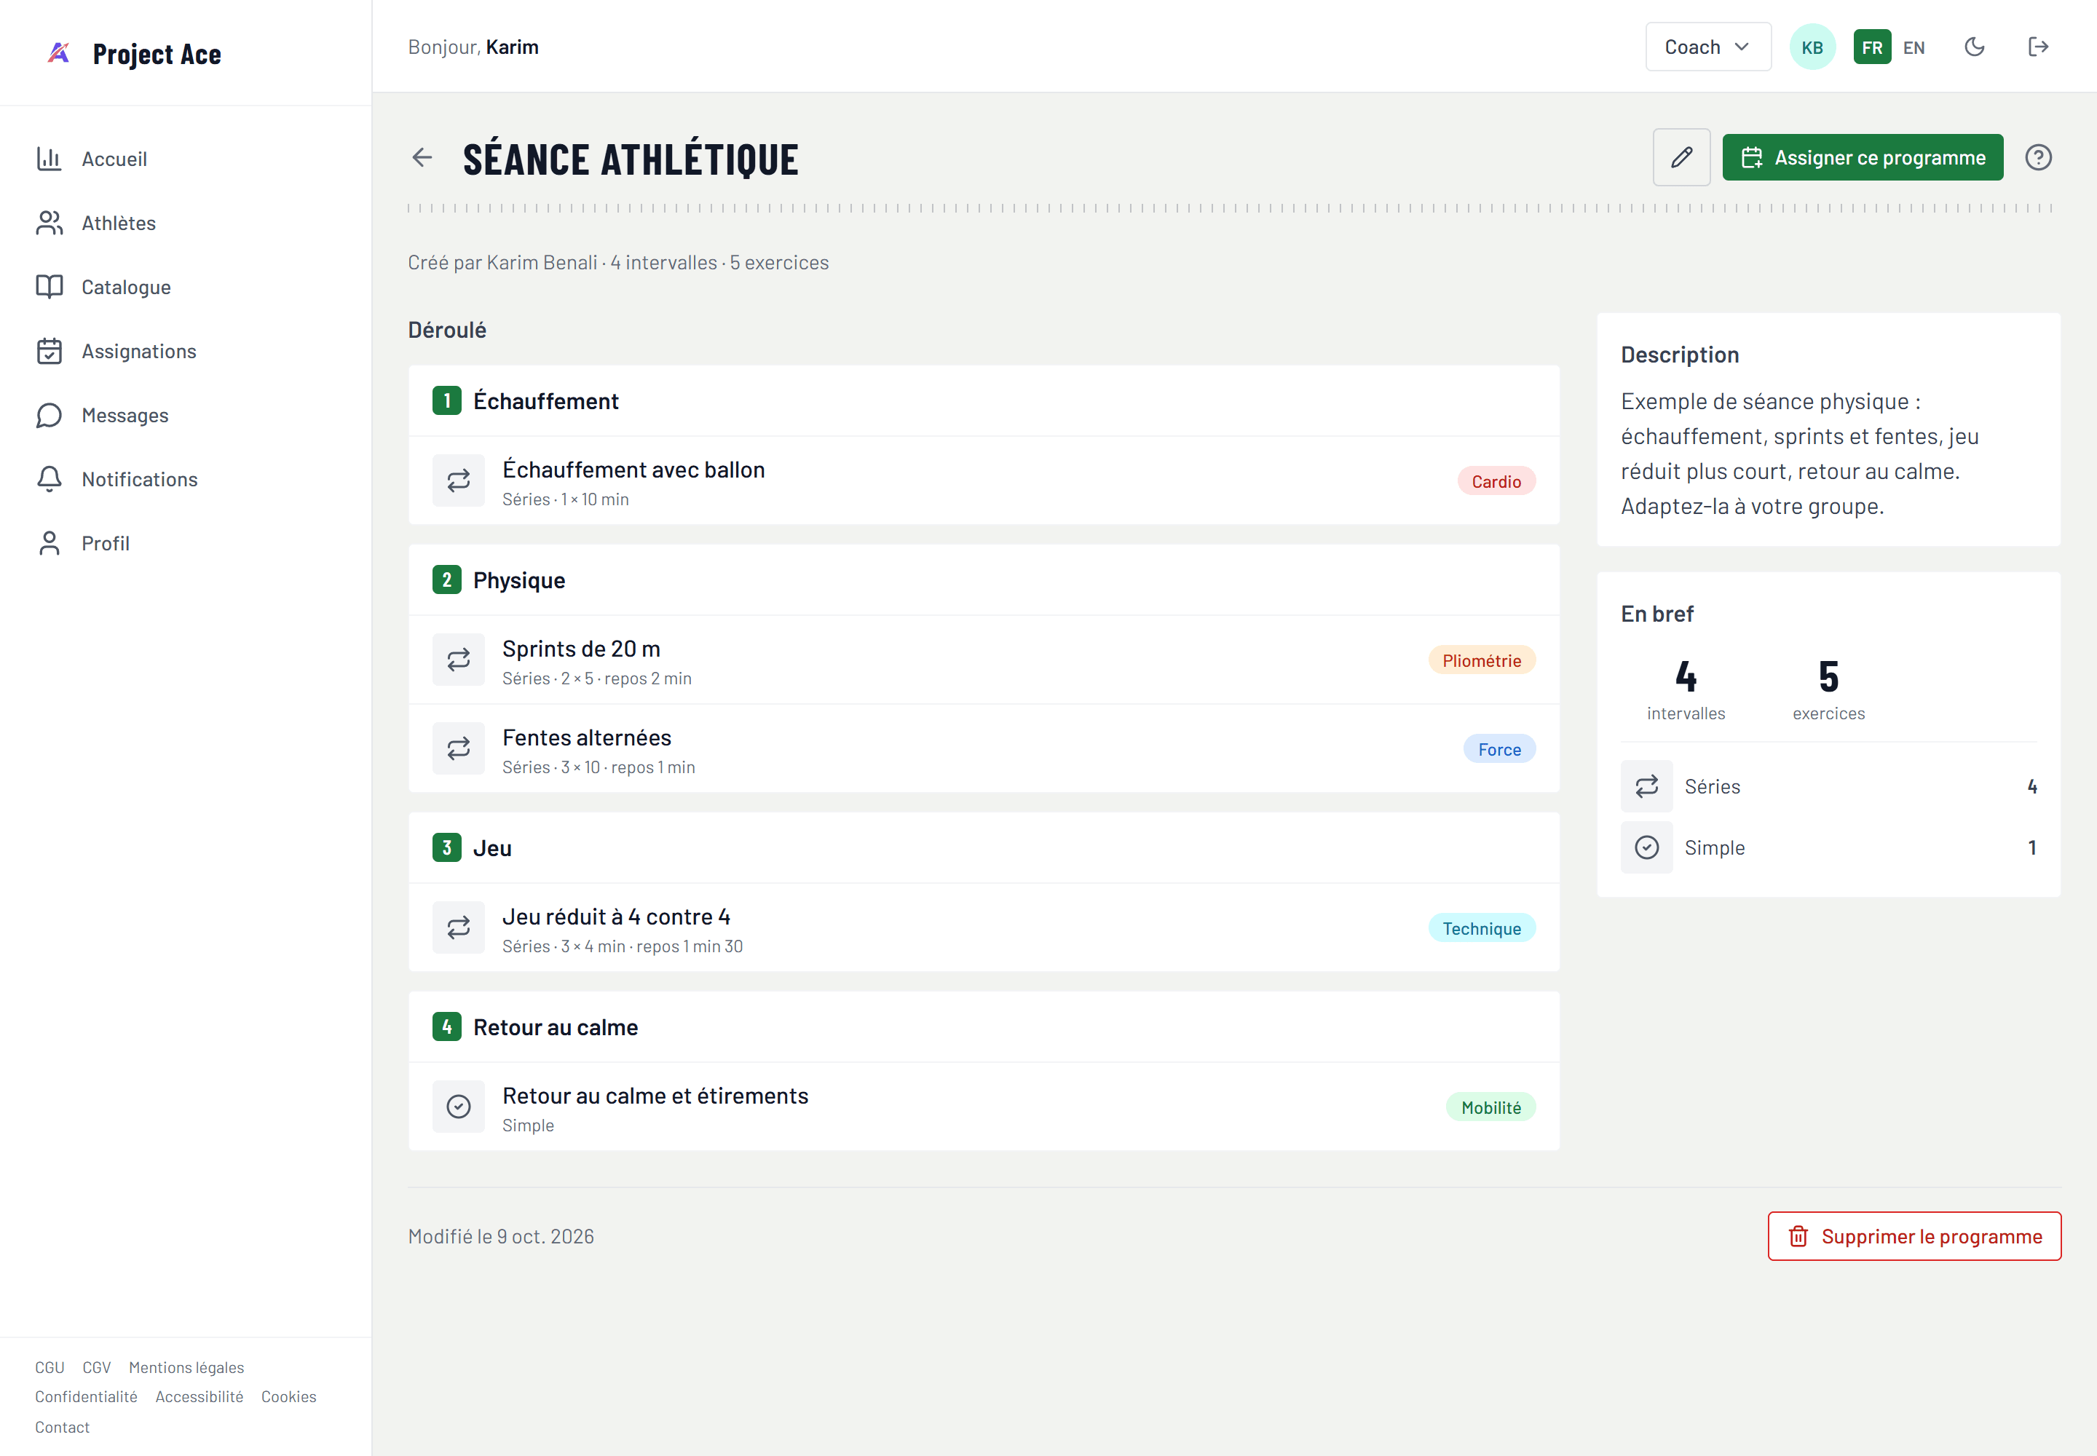The width and height of the screenshot is (2097, 1456).
Task: Open the Mentions légales link
Action: (x=186, y=1367)
